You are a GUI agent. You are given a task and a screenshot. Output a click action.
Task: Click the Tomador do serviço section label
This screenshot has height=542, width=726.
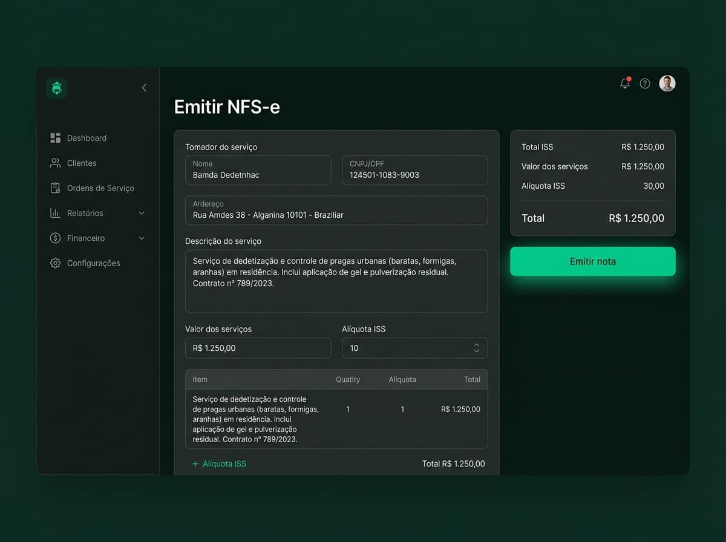click(221, 147)
